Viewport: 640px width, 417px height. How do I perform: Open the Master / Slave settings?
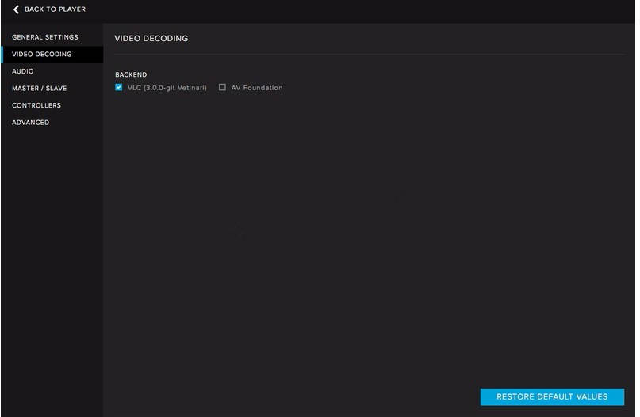pyautogui.click(x=39, y=89)
